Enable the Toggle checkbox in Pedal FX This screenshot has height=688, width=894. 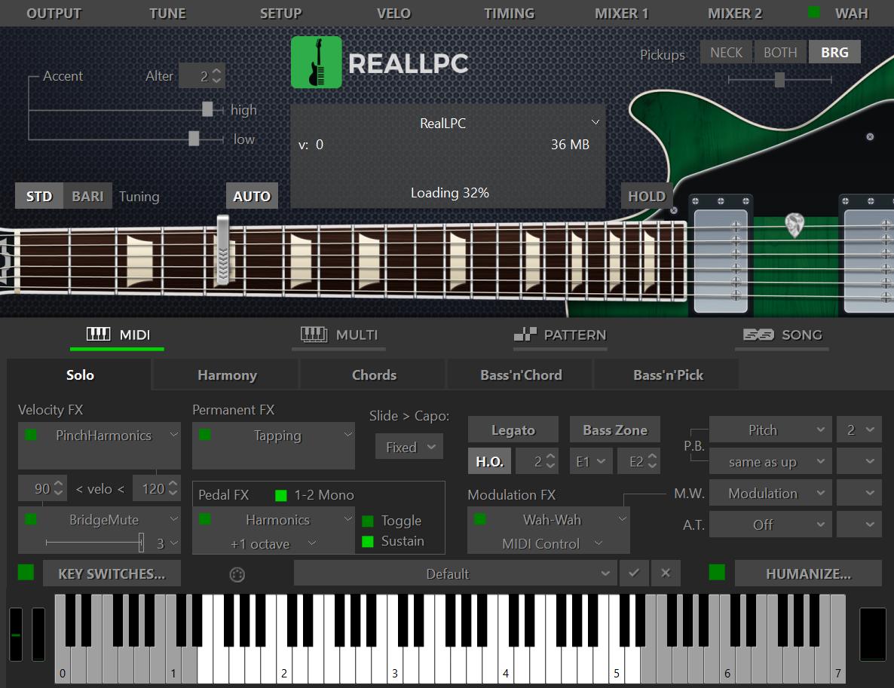click(369, 520)
